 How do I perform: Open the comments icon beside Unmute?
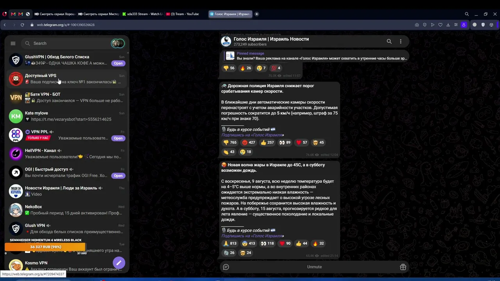pos(226,267)
